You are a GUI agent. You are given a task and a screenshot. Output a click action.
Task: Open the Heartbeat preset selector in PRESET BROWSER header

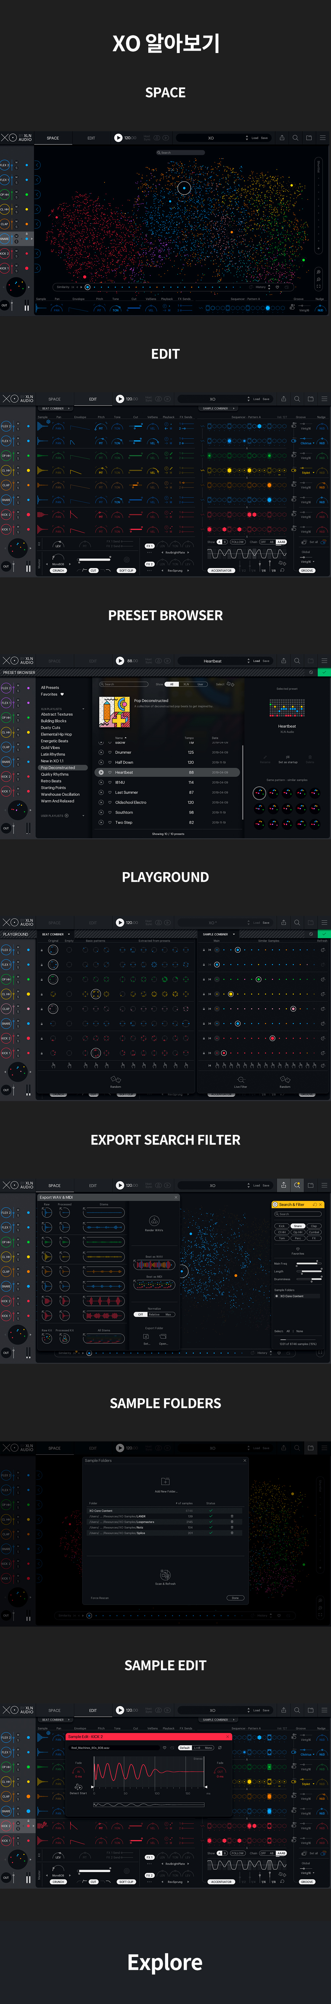[x=213, y=661]
